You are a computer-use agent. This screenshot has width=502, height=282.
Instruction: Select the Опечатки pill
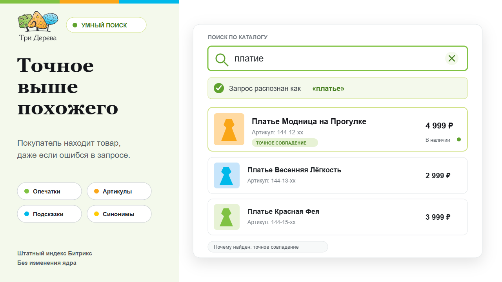click(49, 191)
